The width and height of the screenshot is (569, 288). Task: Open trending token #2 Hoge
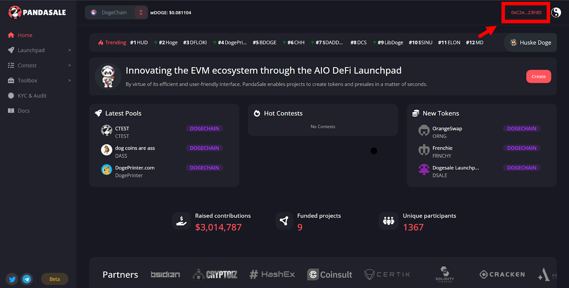tap(166, 43)
